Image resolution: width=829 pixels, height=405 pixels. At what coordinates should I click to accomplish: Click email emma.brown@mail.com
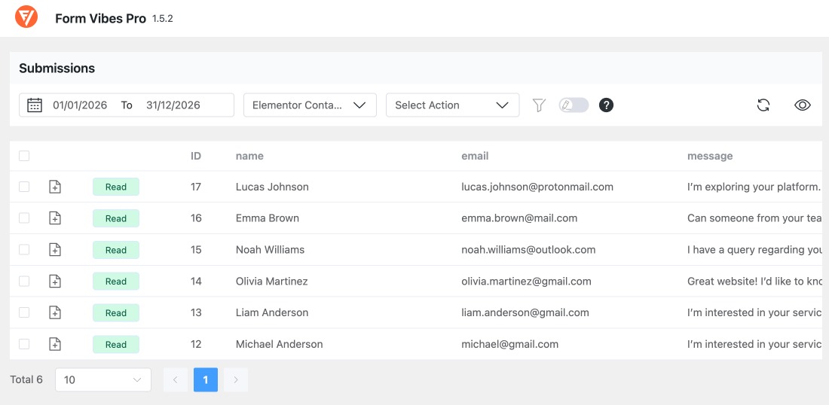(519, 218)
